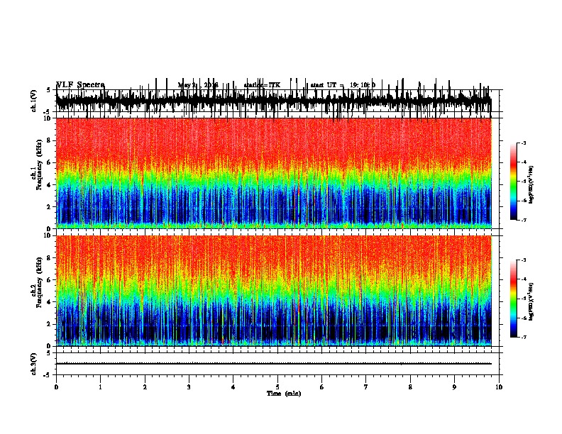Click the time axis tick label '5'
The height and width of the screenshot is (434, 562).
coord(277,387)
